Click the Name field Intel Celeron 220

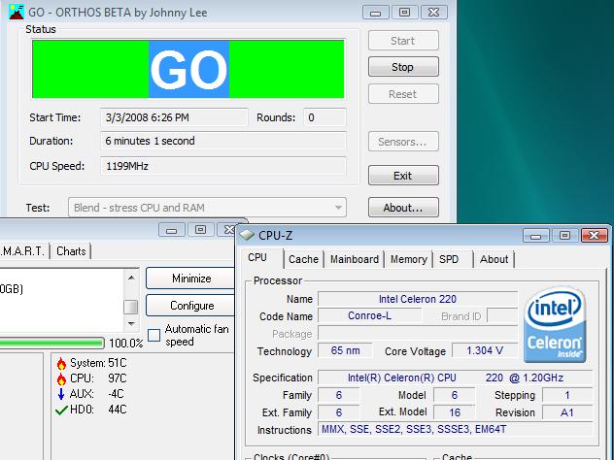click(418, 299)
